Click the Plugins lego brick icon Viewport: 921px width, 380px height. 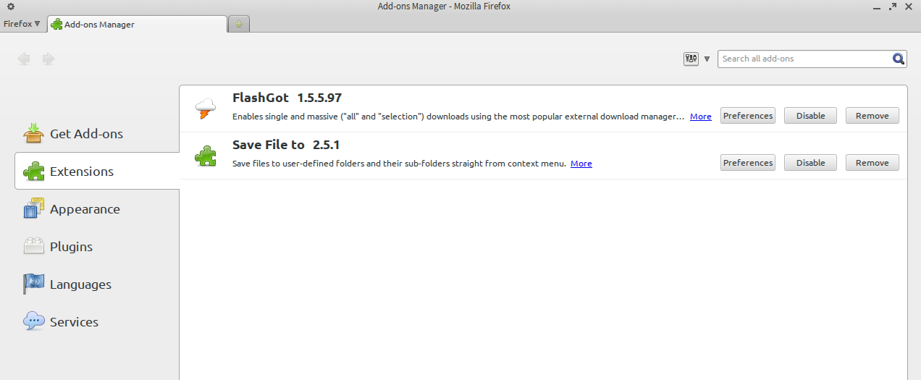click(x=34, y=247)
